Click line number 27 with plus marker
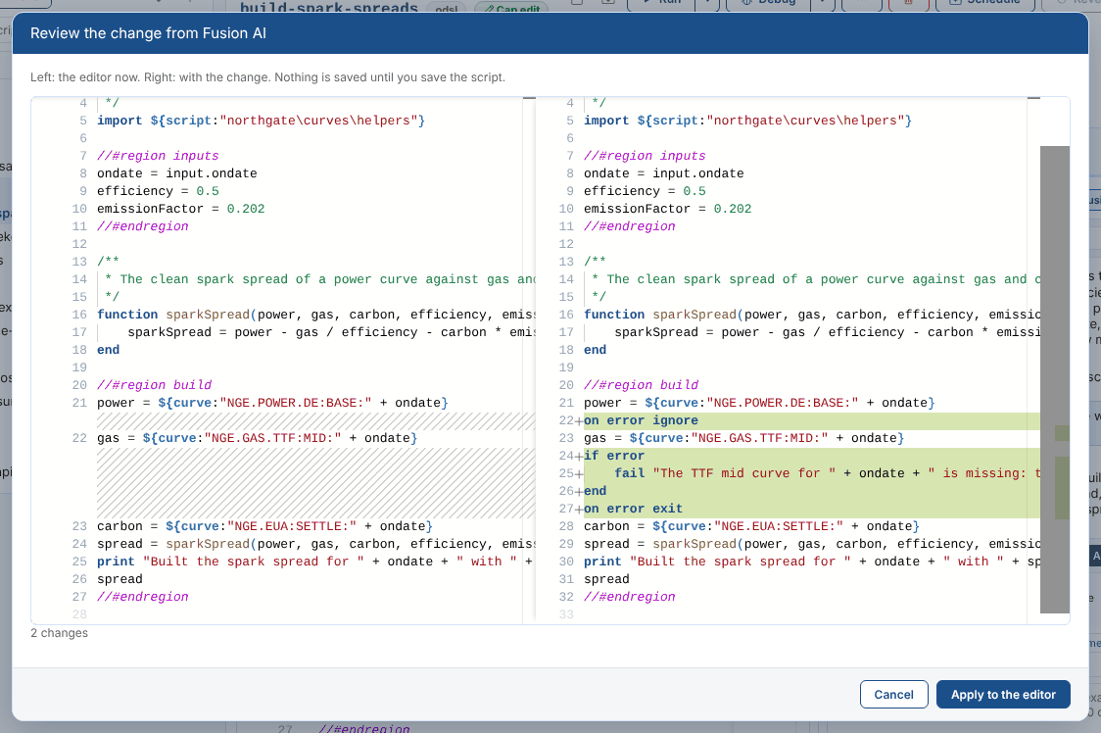The width and height of the screenshot is (1101, 733). [x=570, y=509]
